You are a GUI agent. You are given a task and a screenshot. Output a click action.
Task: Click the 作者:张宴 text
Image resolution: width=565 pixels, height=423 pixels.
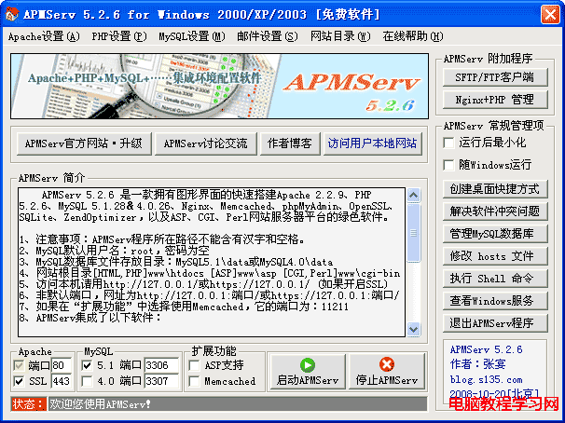(x=477, y=364)
